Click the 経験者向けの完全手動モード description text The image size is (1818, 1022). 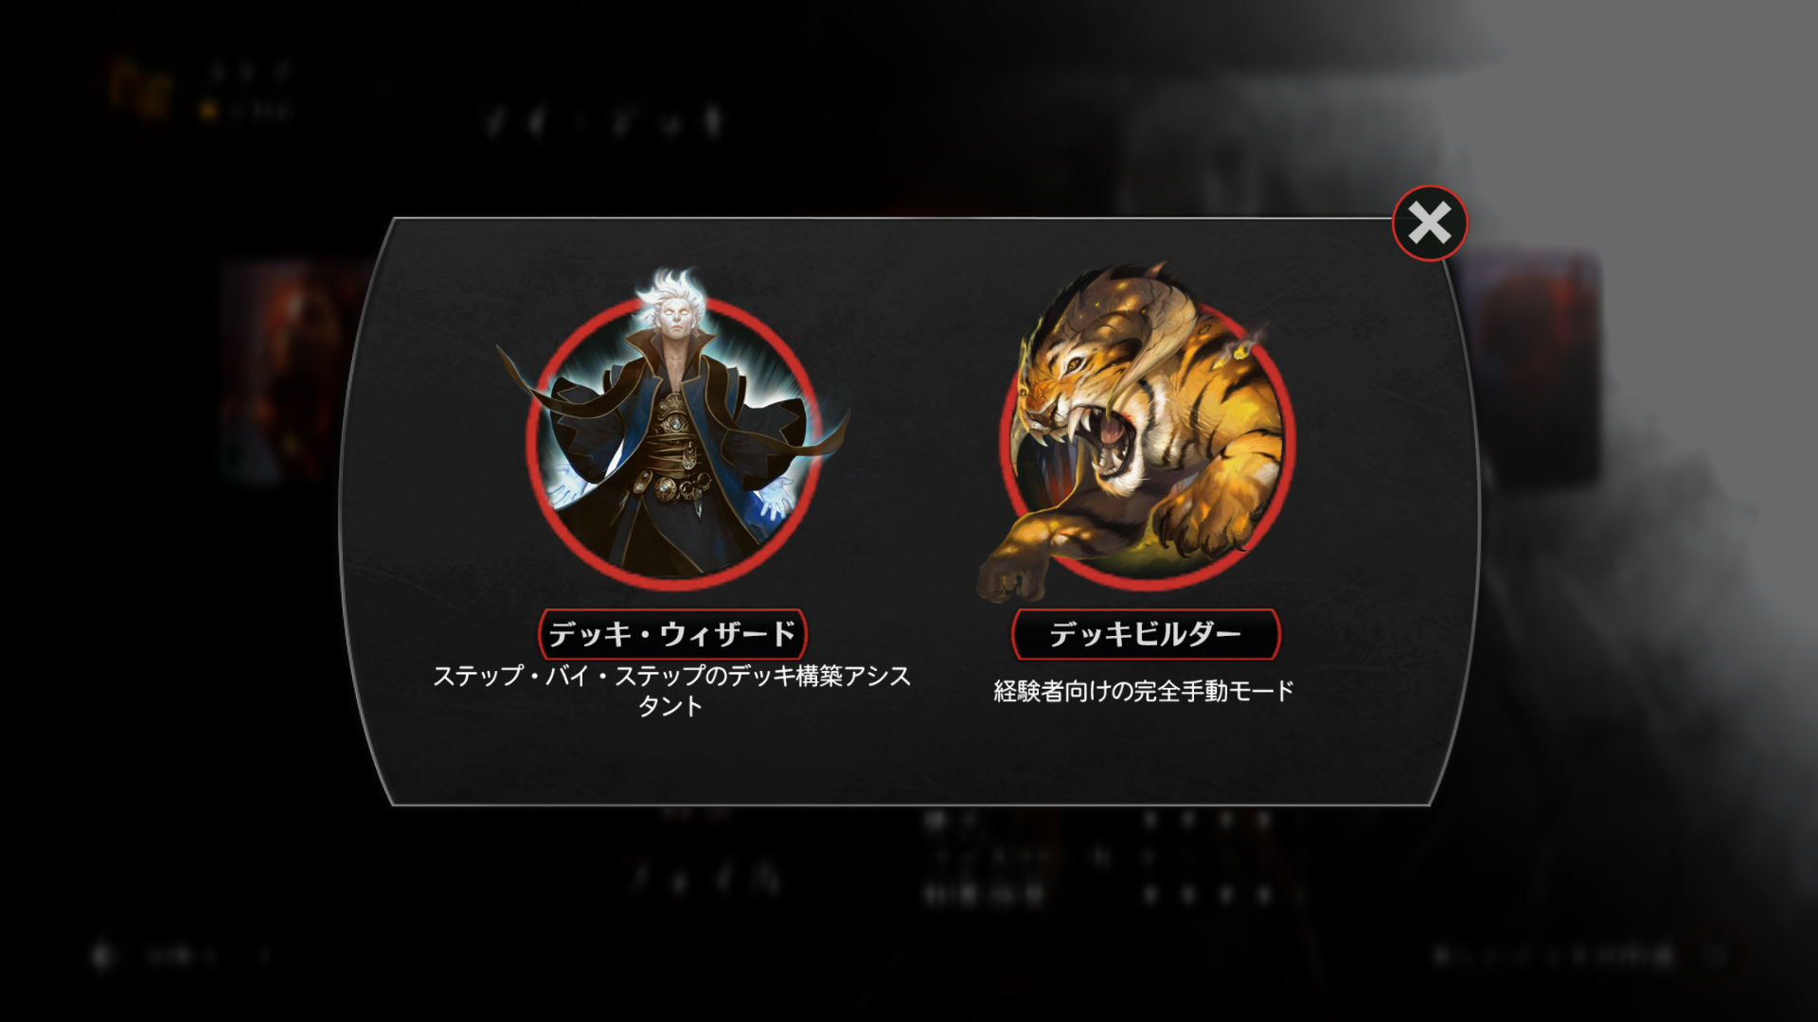(x=1144, y=691)
